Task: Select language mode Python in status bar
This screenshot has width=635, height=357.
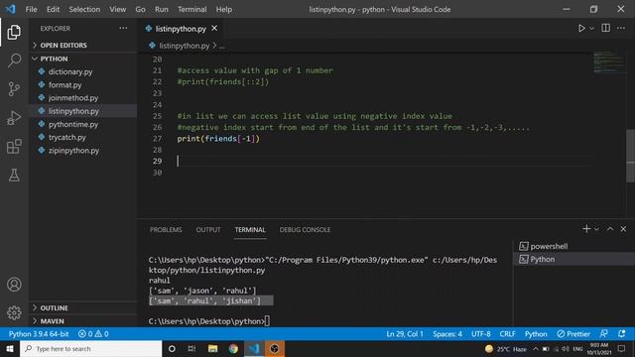Action: point(536,334)
